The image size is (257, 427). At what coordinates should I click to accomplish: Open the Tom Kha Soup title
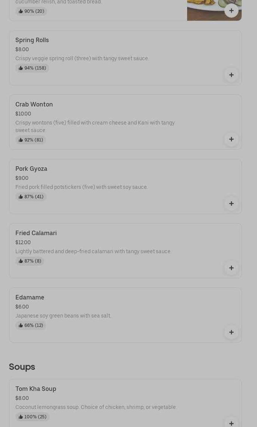pos(36,389)
